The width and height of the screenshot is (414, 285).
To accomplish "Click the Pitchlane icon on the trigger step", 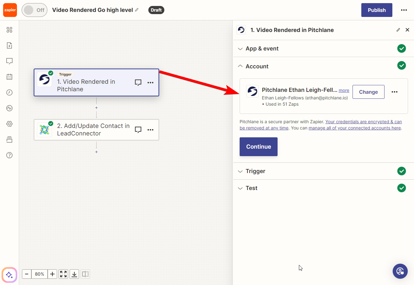I will (45, 79).
